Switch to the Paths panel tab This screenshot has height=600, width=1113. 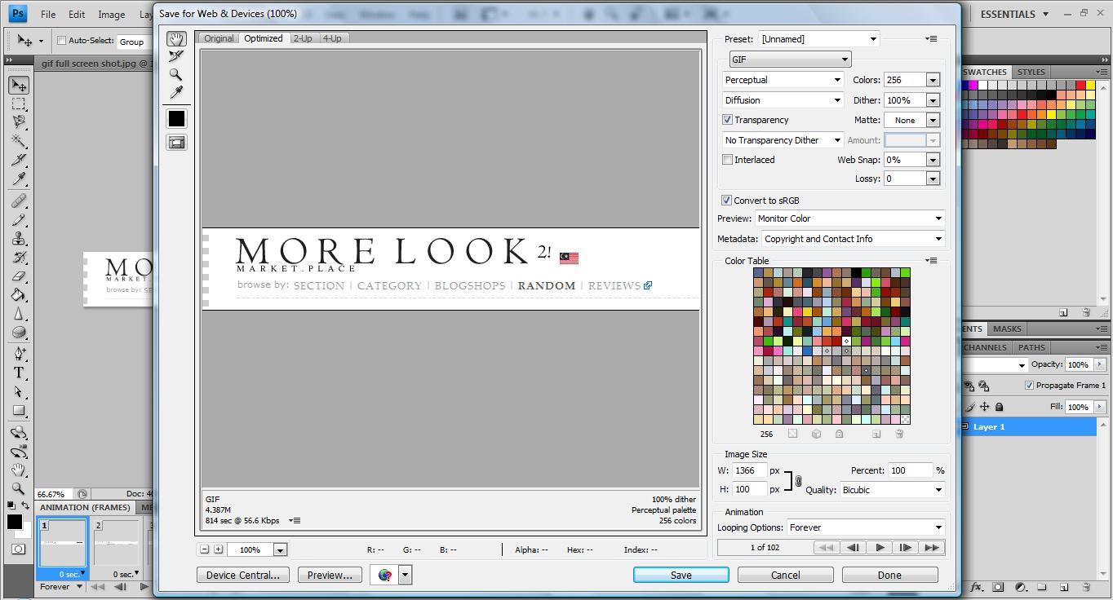point(1031,347)
